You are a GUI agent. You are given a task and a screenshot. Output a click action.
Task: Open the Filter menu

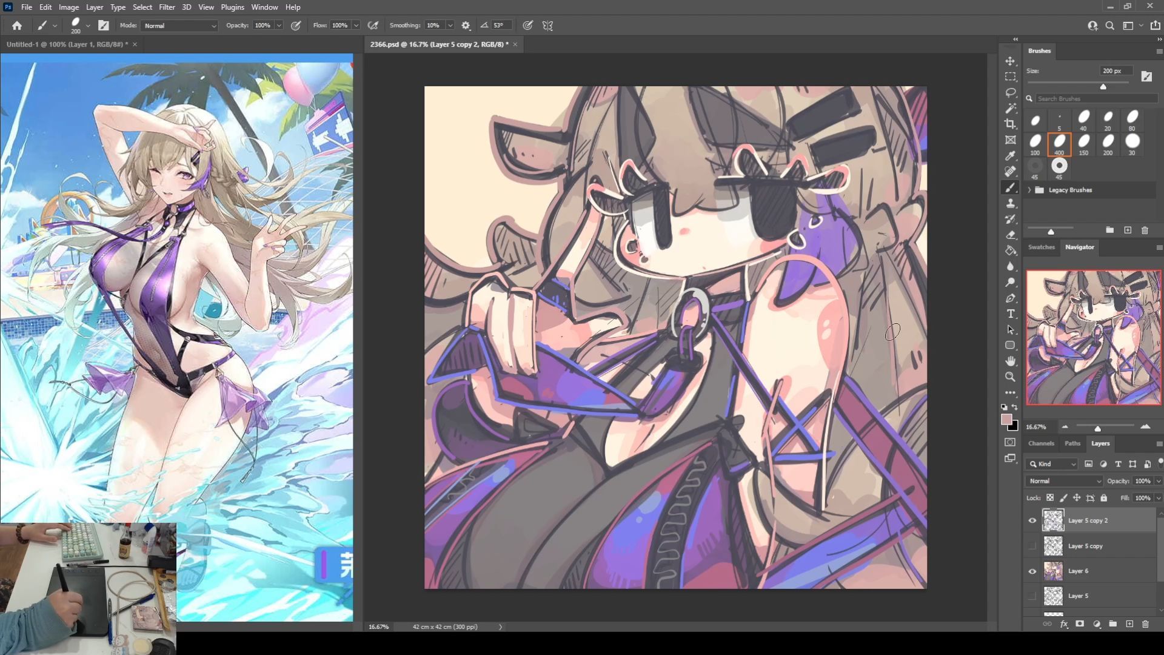pyautogui.click(x=167, y=7)
